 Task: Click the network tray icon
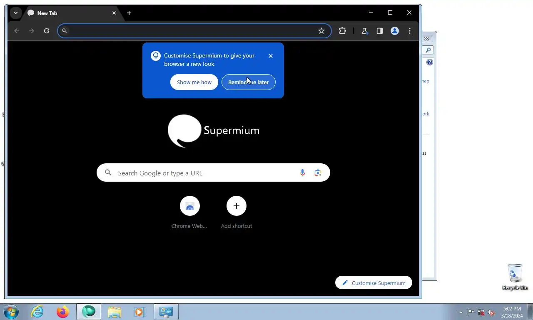pos(481,312)
